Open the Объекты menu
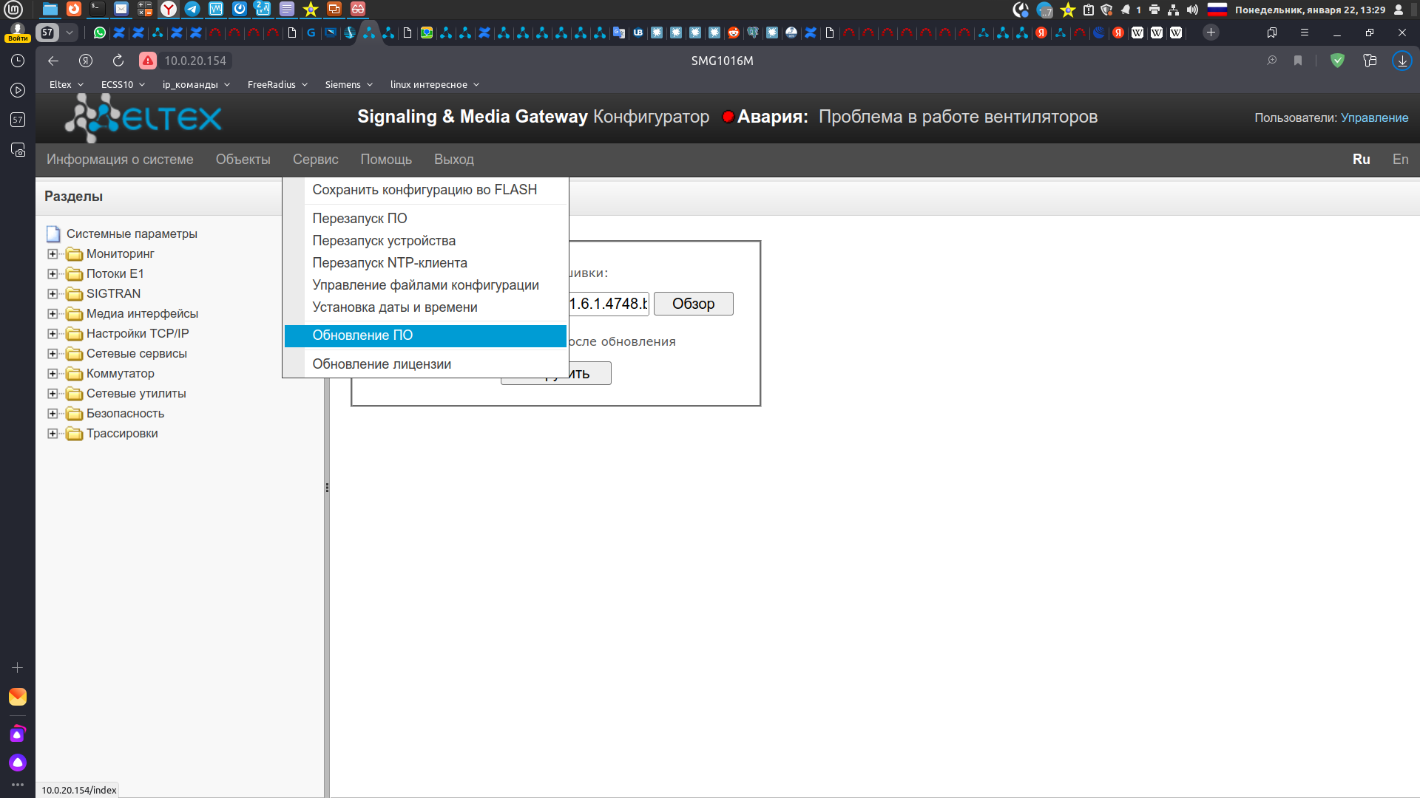Viewport: 1420px width, 798px height. pos(243,160)
